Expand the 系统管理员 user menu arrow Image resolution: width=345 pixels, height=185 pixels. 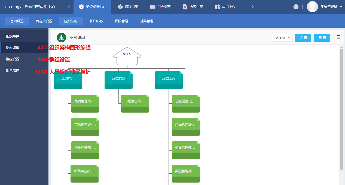341,7
